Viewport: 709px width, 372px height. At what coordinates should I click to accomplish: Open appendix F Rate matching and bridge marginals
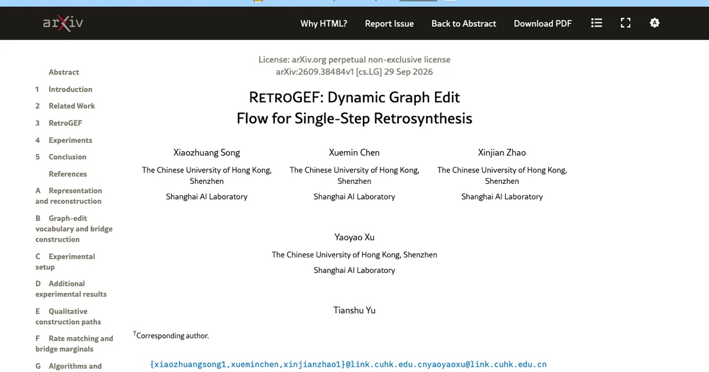pos(74,344)
